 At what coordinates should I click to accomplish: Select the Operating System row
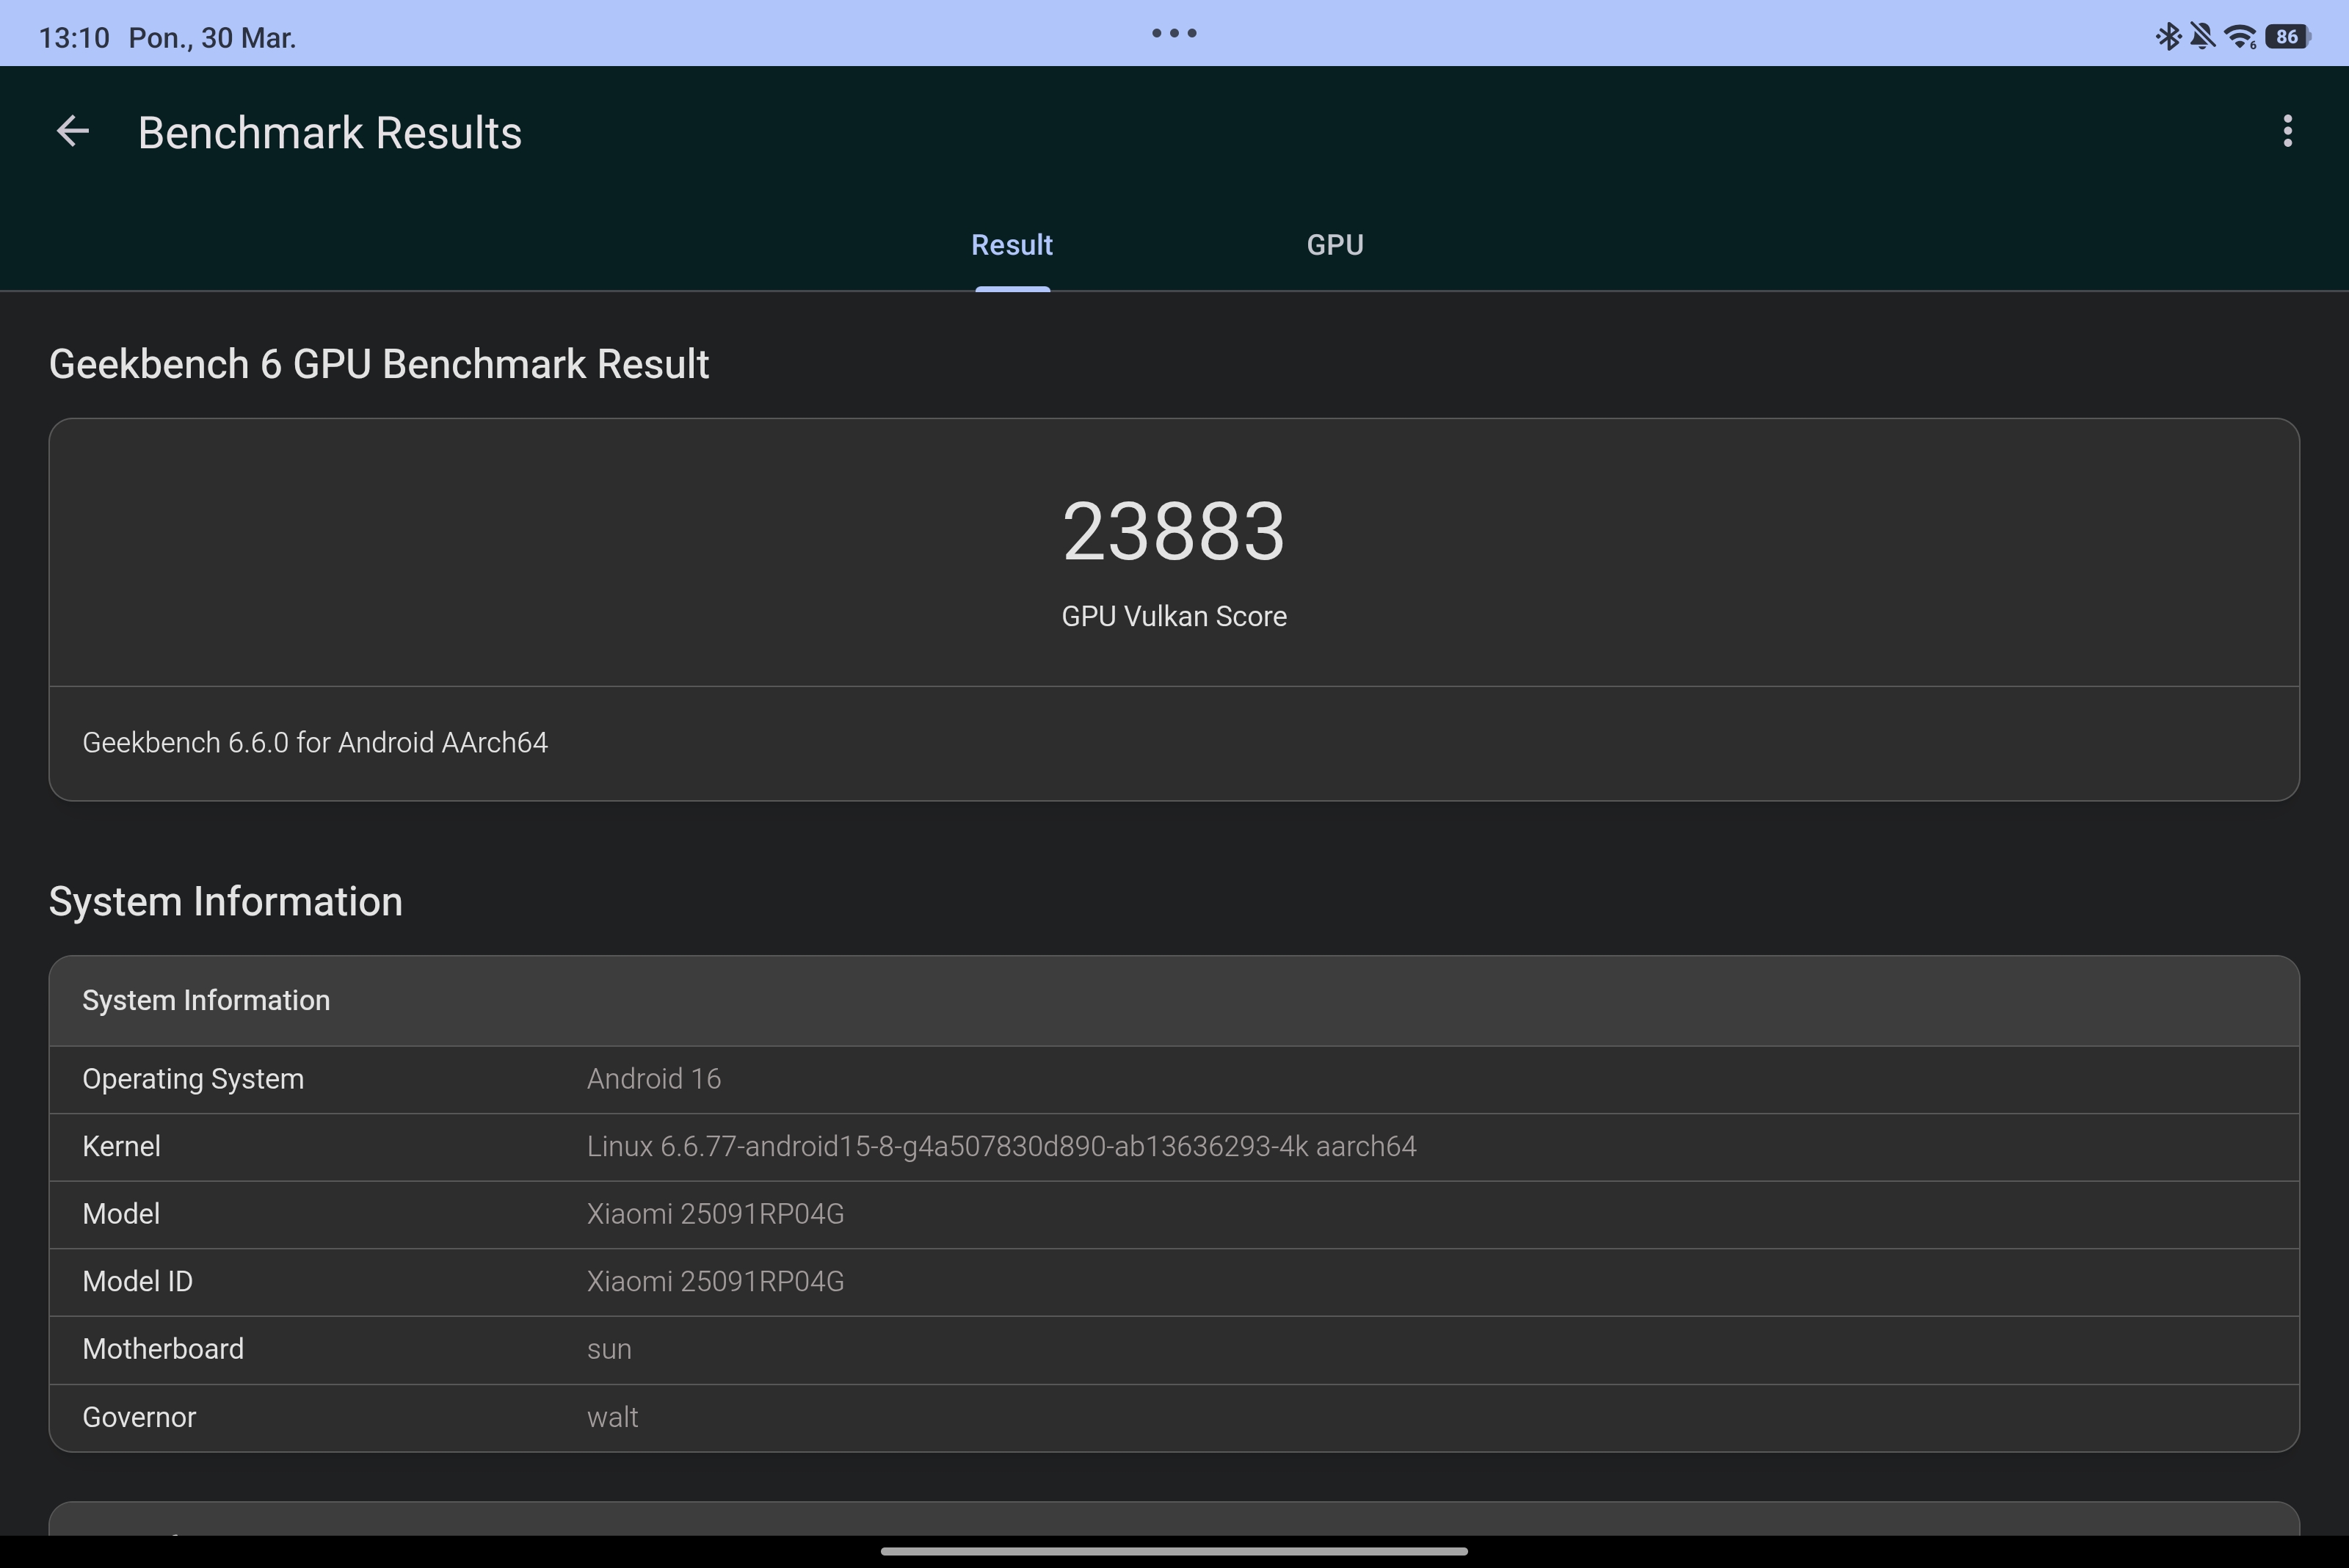1173,1079
